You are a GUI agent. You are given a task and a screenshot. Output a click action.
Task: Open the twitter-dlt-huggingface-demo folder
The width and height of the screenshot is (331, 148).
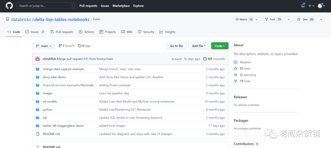63,126
